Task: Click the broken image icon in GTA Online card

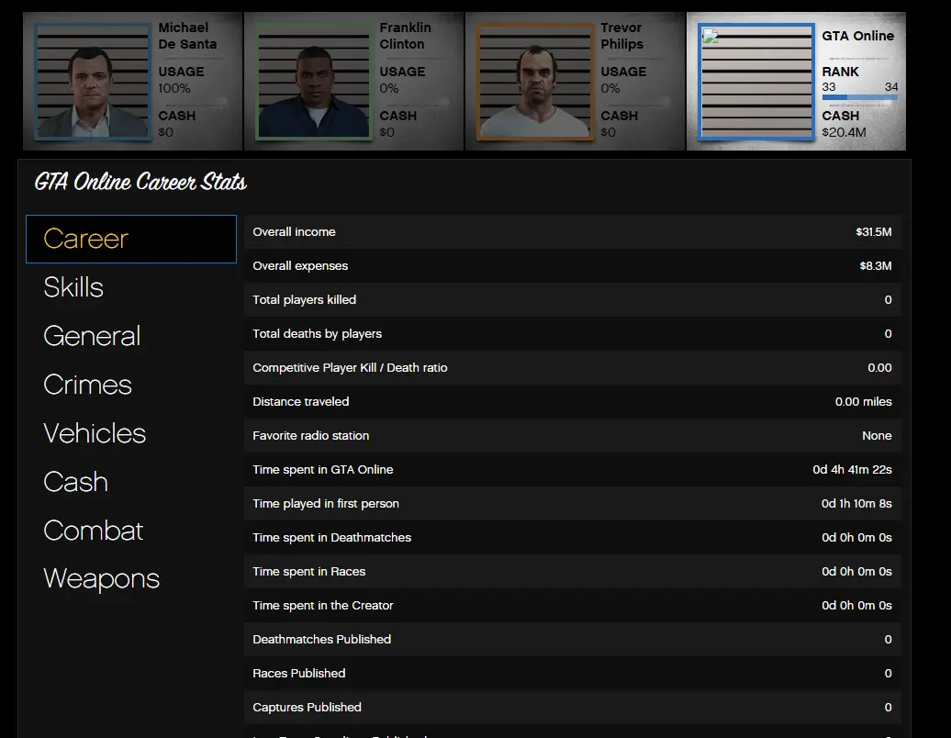Action: click(x=710, y=37)
